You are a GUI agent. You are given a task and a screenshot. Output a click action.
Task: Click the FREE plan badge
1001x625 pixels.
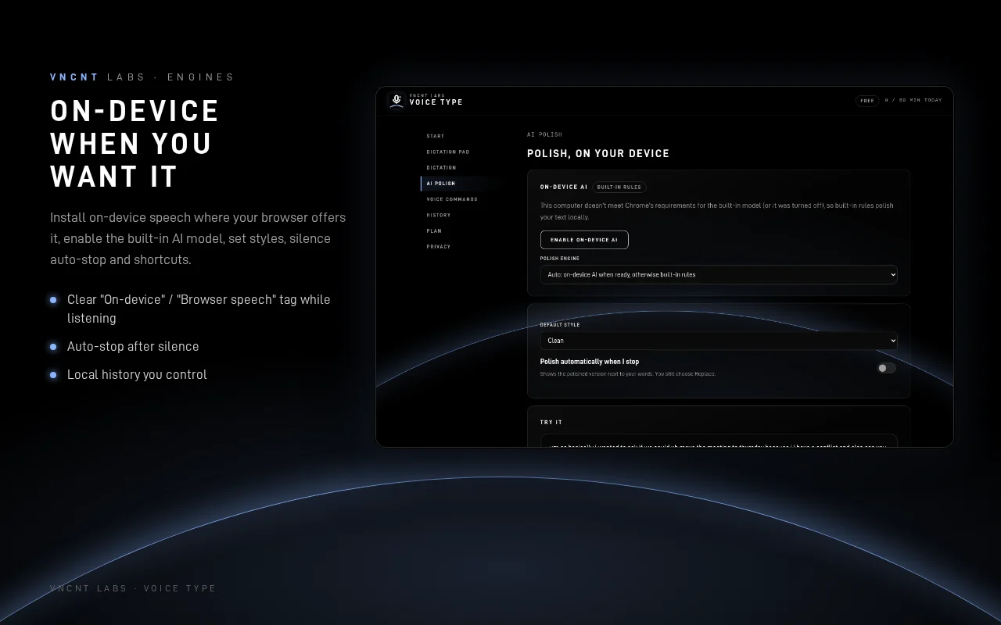coord(867,100)
